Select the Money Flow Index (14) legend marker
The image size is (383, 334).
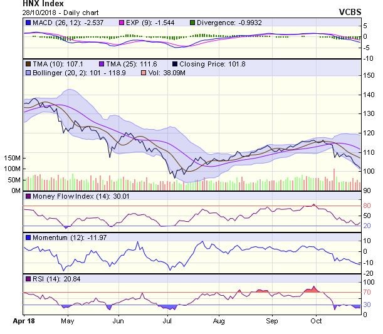click(x=28, y=197)
